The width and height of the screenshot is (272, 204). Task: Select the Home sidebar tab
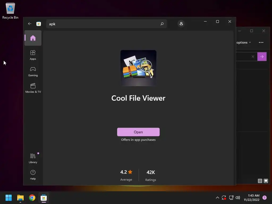(x=33, y=38)
